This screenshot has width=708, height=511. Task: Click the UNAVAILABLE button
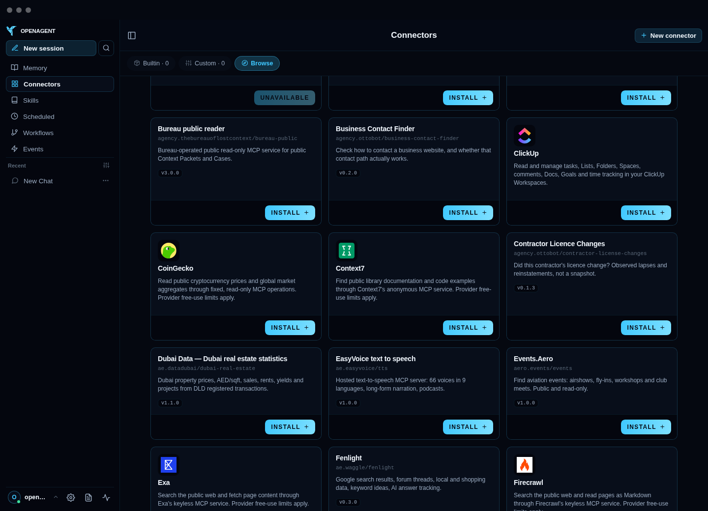tap(285, 98)
